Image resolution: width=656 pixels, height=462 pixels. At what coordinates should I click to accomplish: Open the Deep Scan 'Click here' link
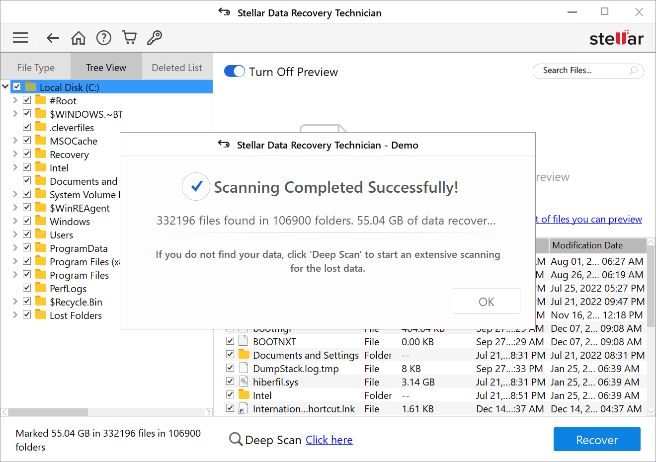tap(329, 440)
